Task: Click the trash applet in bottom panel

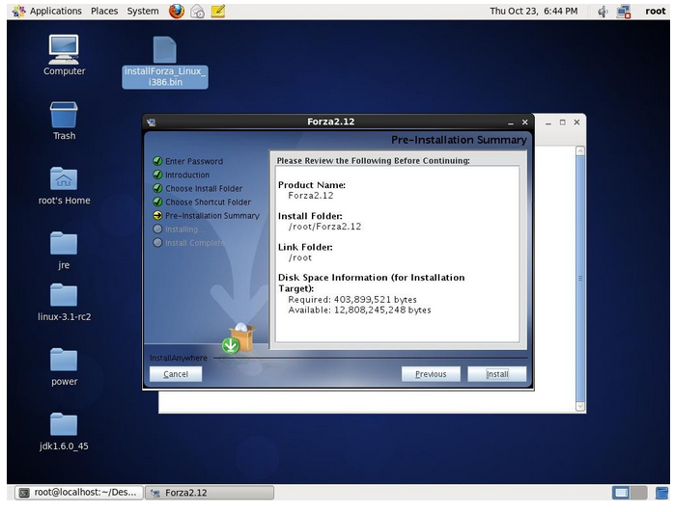Action: coord(661,493)
